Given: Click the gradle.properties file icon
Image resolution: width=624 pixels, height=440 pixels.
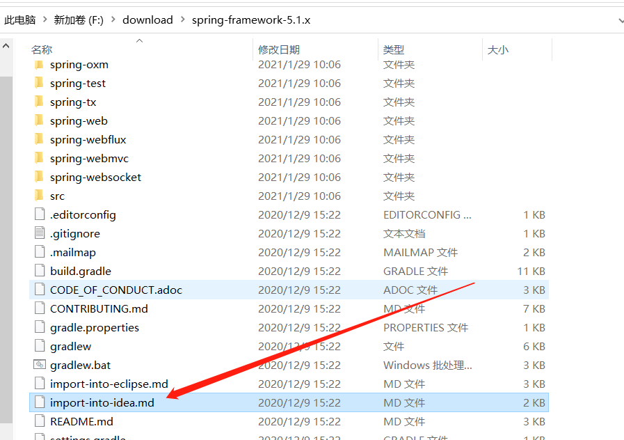Looking at the screenshot, I should tap(40, 327).
